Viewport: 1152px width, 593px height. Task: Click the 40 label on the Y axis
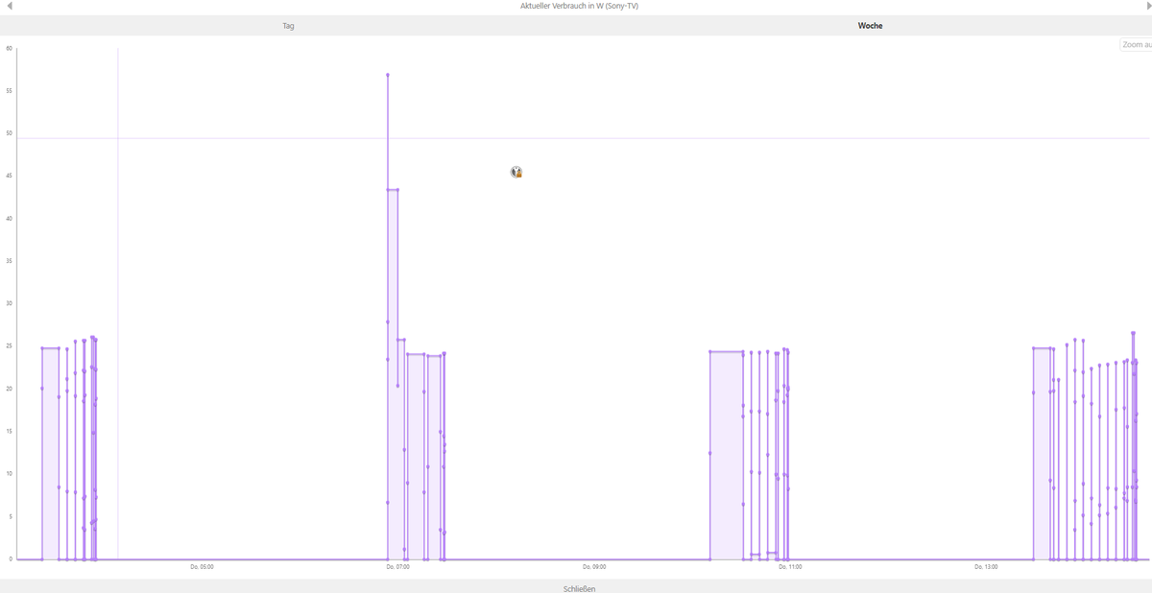click(x=9, y=219)
